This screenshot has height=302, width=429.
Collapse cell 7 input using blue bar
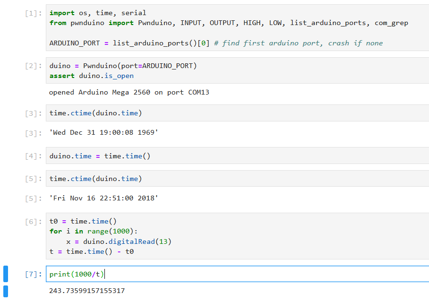coord(6,274)
